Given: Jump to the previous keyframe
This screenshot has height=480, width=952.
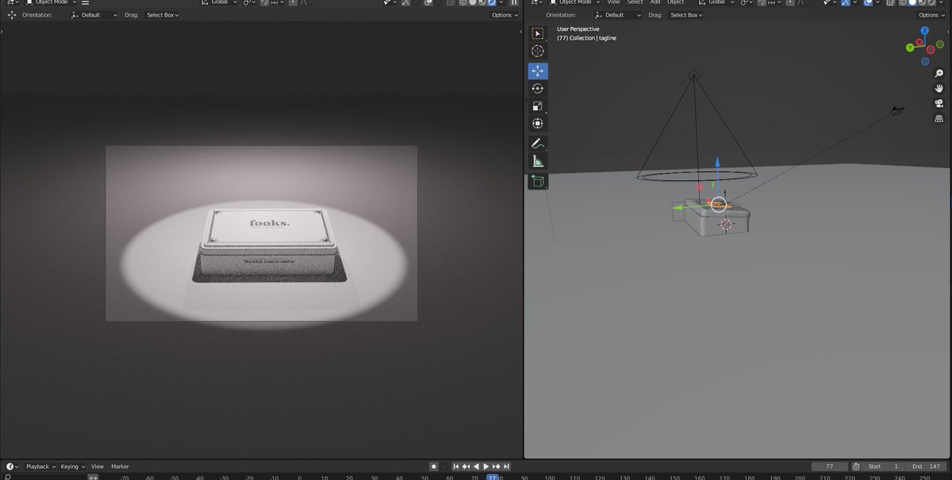Looking at the screenshot, I should pos(466,467).
